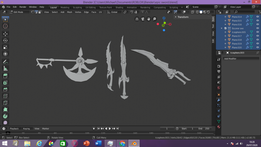Select the Loop Cut tool

(5, 96)
